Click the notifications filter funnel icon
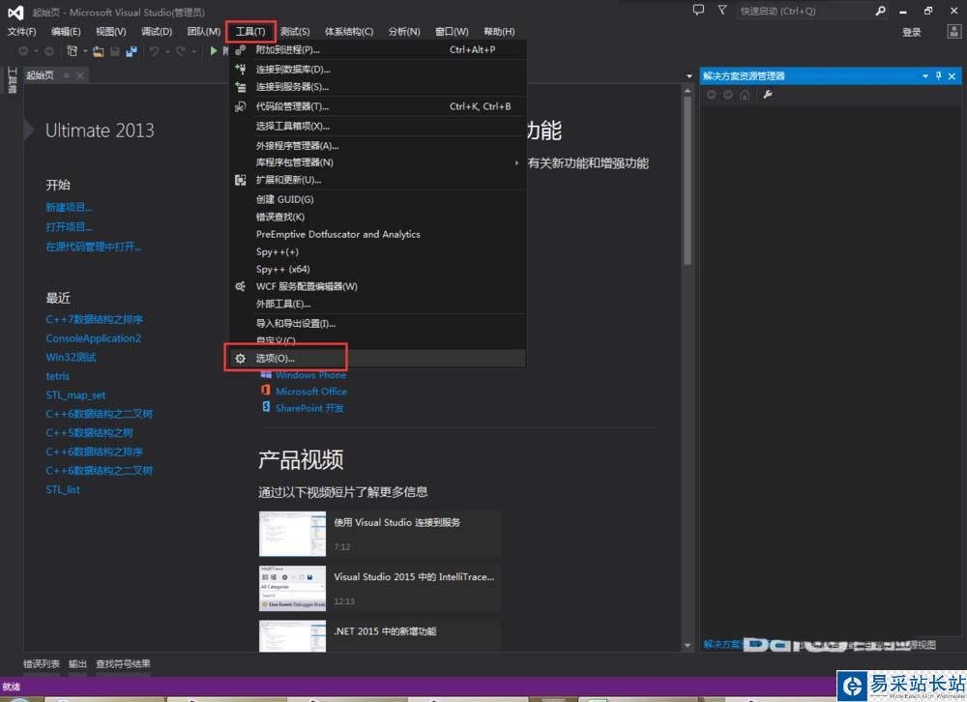The width and height of the screenshot is (967, 702). [x=722, y=10]
